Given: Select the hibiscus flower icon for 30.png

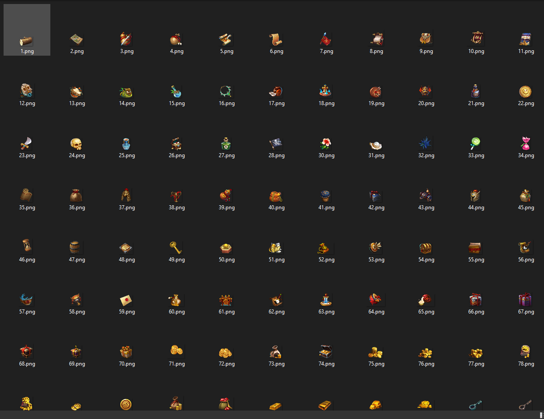Looking at the screenshot, I should coord(326,144).
